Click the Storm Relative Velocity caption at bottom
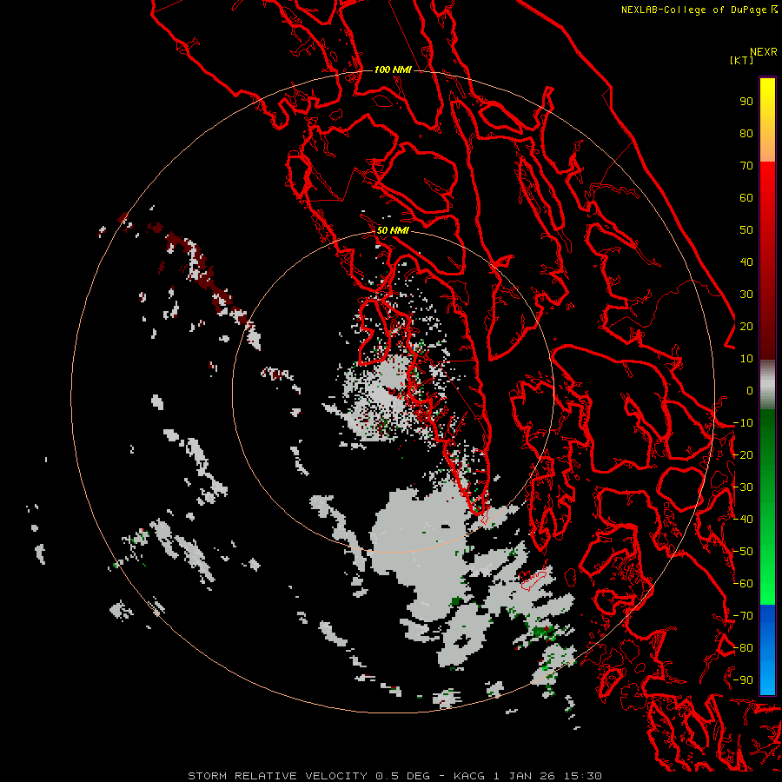 395,776
